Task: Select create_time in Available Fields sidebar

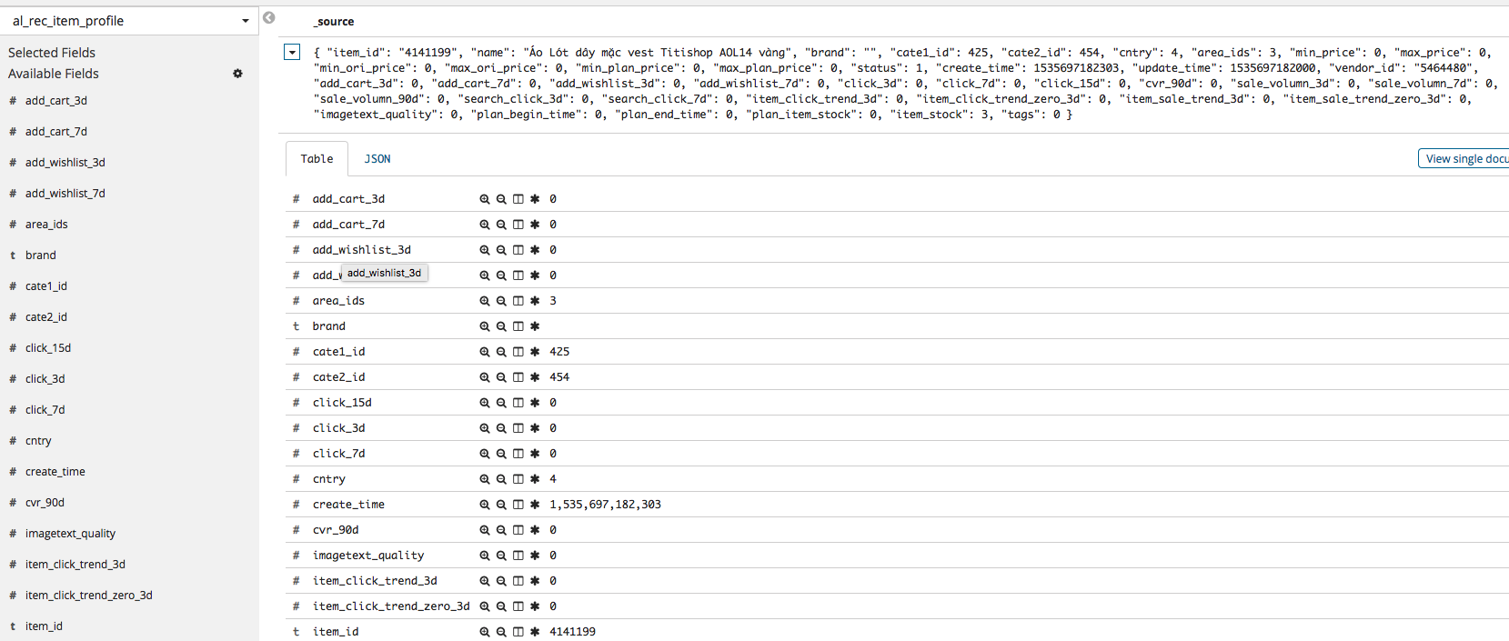Action: tap(55, 472)
